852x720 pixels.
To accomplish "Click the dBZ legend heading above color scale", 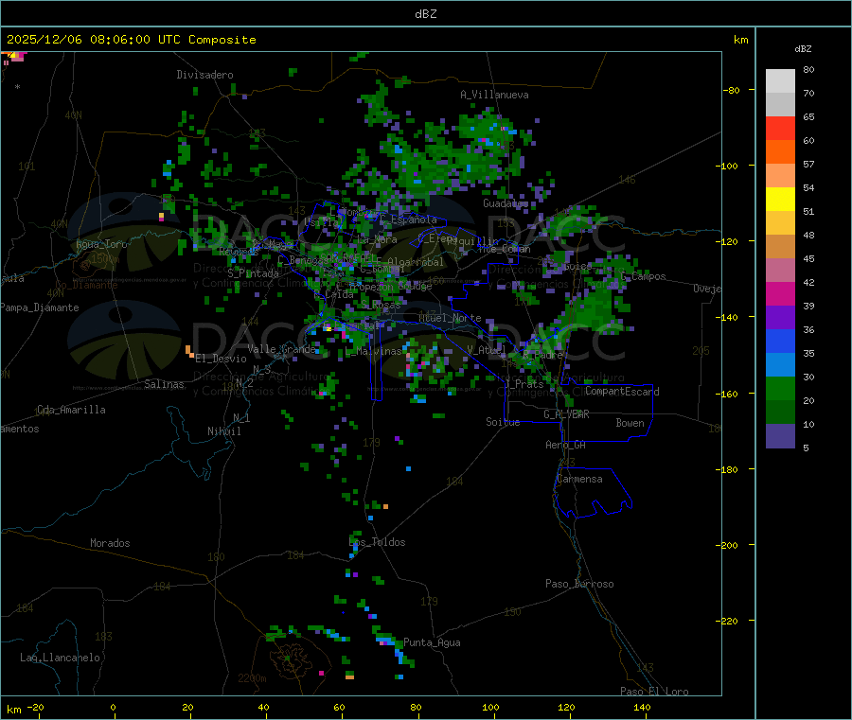I will 803,49.
